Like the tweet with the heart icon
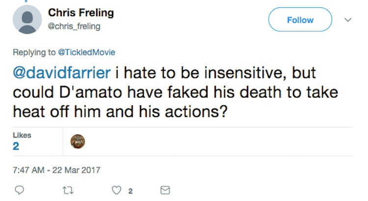 point(118,191)
